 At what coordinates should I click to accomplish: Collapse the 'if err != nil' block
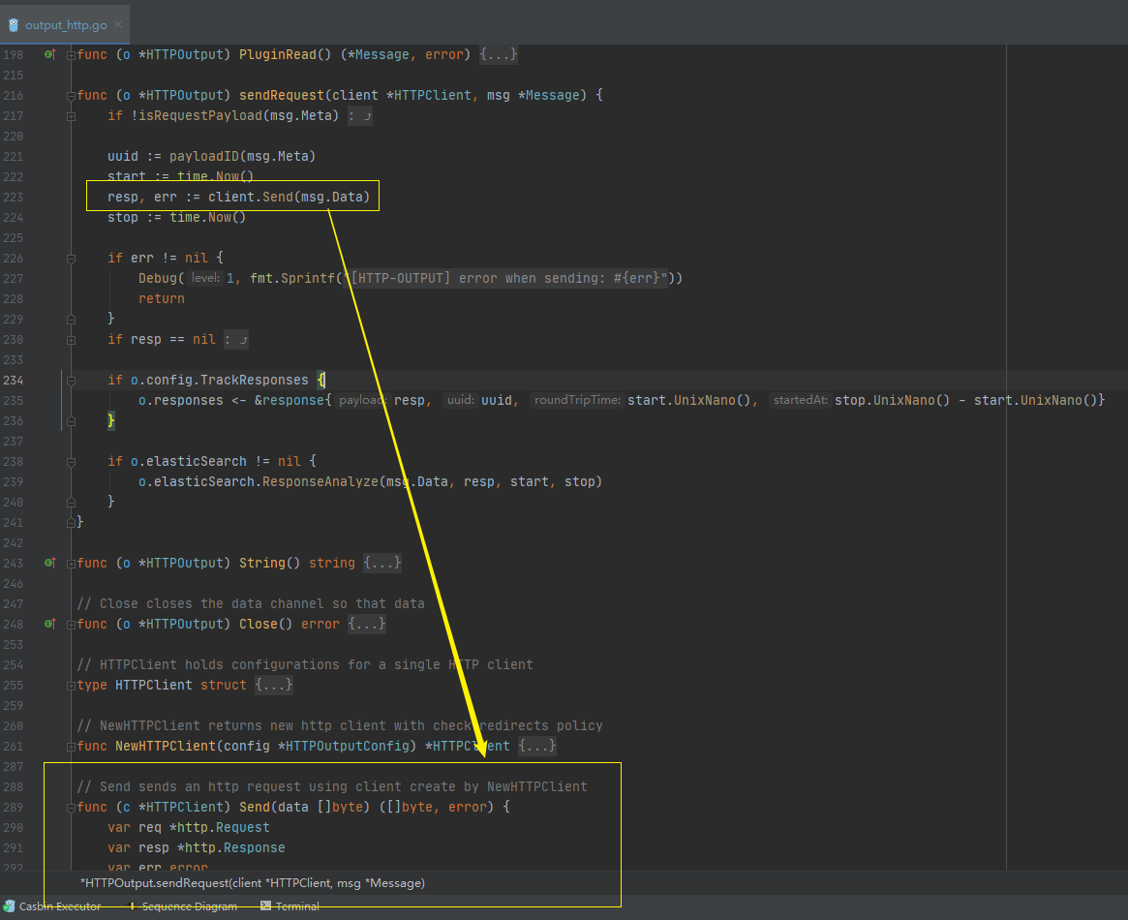tap(71, 259)
